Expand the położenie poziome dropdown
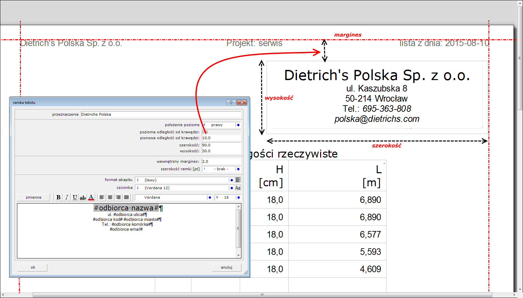Viewport: 523px width, 298px height. click(x=238, y=125)
